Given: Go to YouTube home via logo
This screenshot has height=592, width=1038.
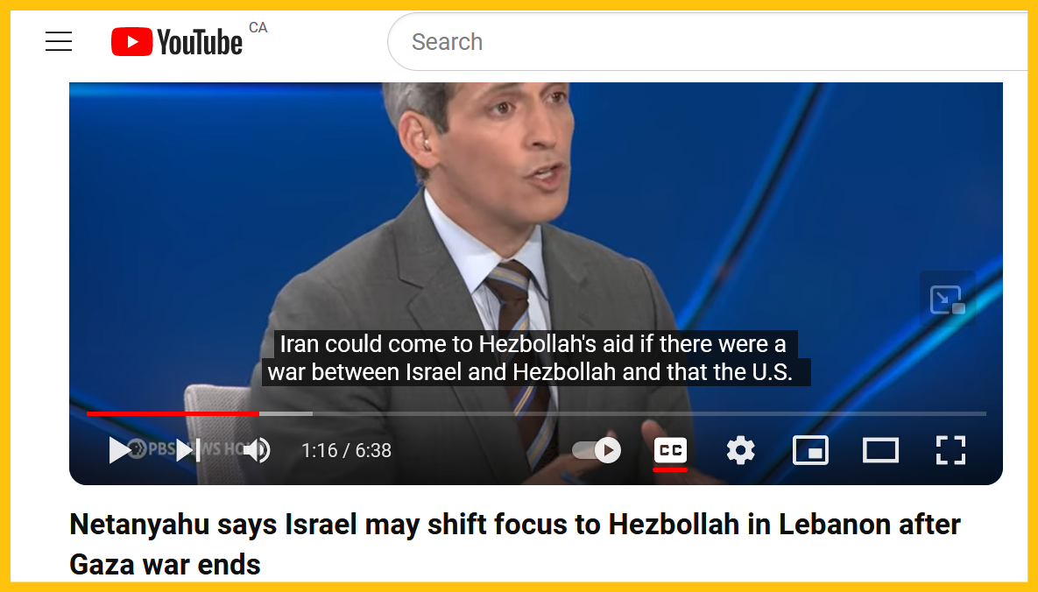Looking at the screenshot, I should [x=177, y=42].
